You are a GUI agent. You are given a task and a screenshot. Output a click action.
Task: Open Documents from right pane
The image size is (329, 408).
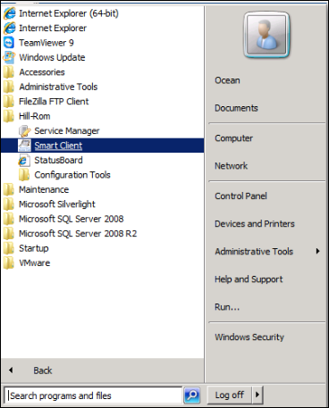[x=236, y=108]
